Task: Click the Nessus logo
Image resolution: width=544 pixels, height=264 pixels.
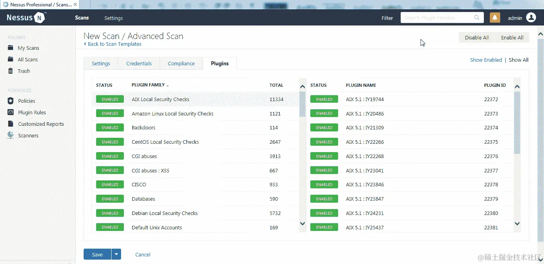Action: 26,18
